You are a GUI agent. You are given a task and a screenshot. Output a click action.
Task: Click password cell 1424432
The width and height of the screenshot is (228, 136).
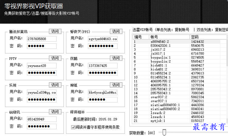pos(198,41)
